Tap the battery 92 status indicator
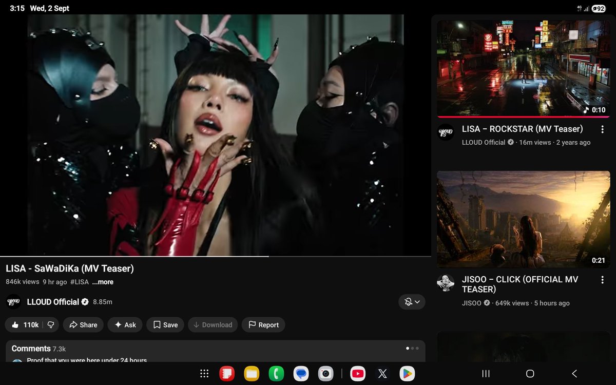616x385 pixels. [599, 8]
